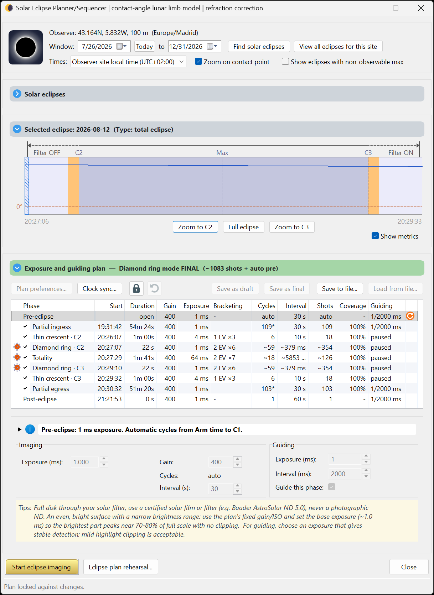This screenshot has width=434, height=595.
Task: Open the Times time zone dropdown
Action: pos(128,62)
